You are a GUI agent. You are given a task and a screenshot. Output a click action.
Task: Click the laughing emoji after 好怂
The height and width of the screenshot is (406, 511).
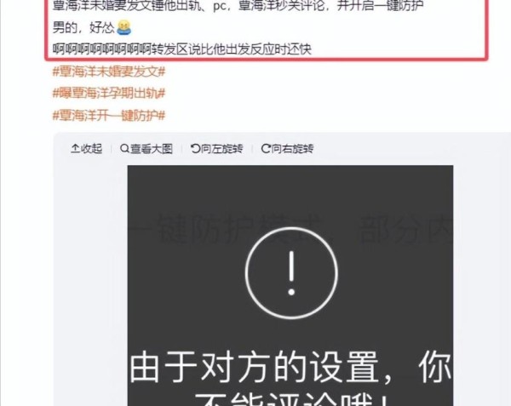click(123, 27)
